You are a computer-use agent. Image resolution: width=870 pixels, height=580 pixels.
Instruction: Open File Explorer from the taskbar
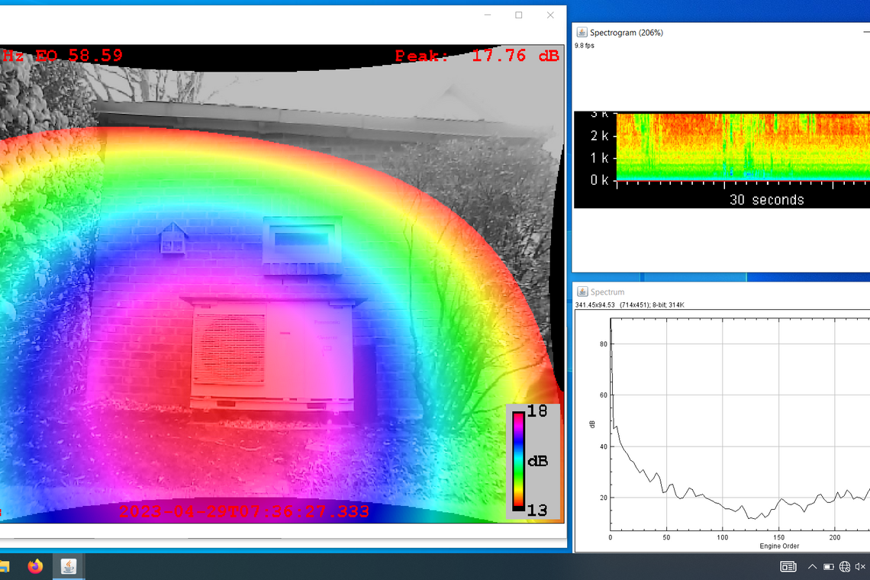pyautogui.click(x=4, y=566)
